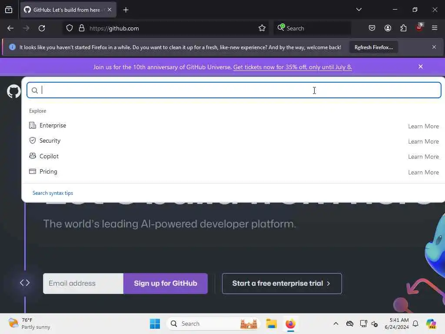This screenshot has height=334, width=445.
Task: Click the magnifier icon in GitHub search box
Action: click(x=35, y=90)
